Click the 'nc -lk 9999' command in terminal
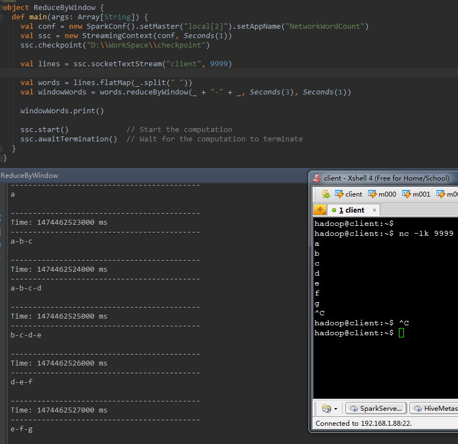Viewport: 458px width, 444px height. pyautogui.click(x=426, y=233)
